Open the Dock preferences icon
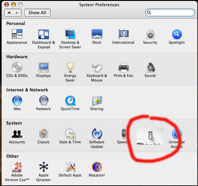198x186 pixels. pos(97,34)
